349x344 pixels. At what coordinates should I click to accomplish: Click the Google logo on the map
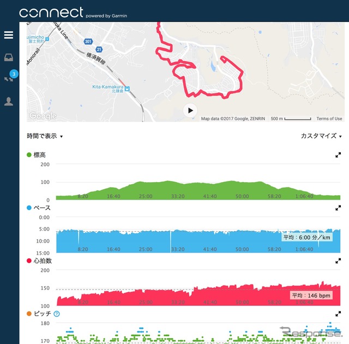tap(43, 116)
